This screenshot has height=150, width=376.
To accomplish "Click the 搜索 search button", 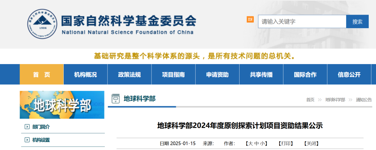I will tap(357, 22).
